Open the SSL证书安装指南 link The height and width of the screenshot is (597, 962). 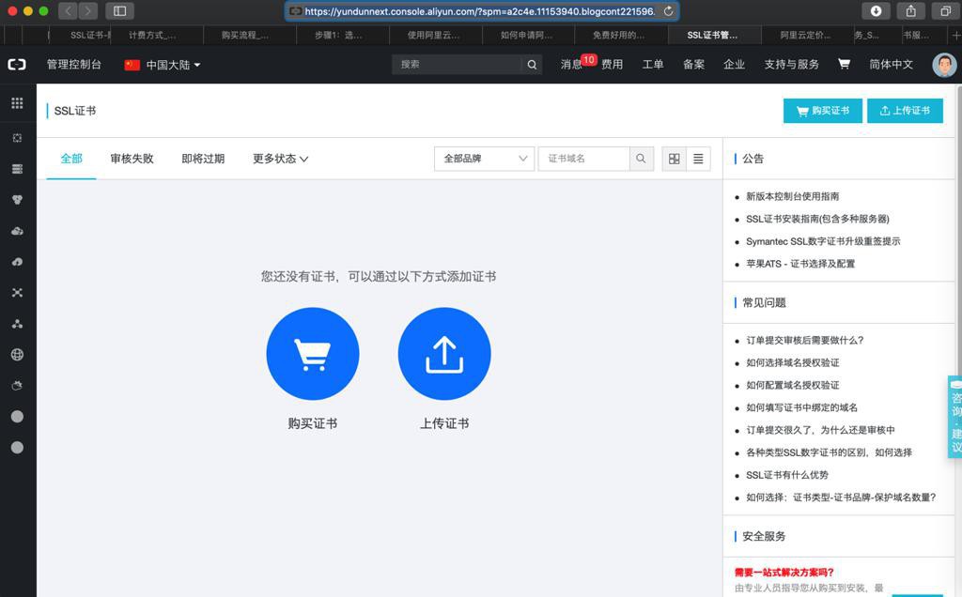click(x=817, y=219)
